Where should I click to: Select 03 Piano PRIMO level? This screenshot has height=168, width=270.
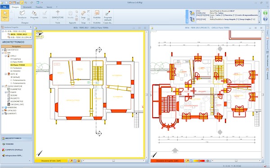pos(17,62)
